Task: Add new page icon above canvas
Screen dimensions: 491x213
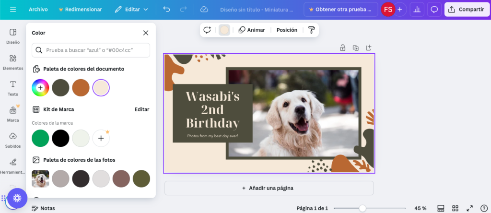Action: point(369,48)
